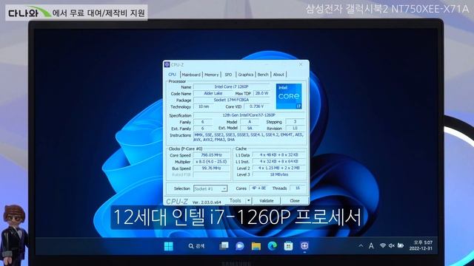Show hidden system tray icons
This screenshot has height=266, width=474.
point(361,246)
